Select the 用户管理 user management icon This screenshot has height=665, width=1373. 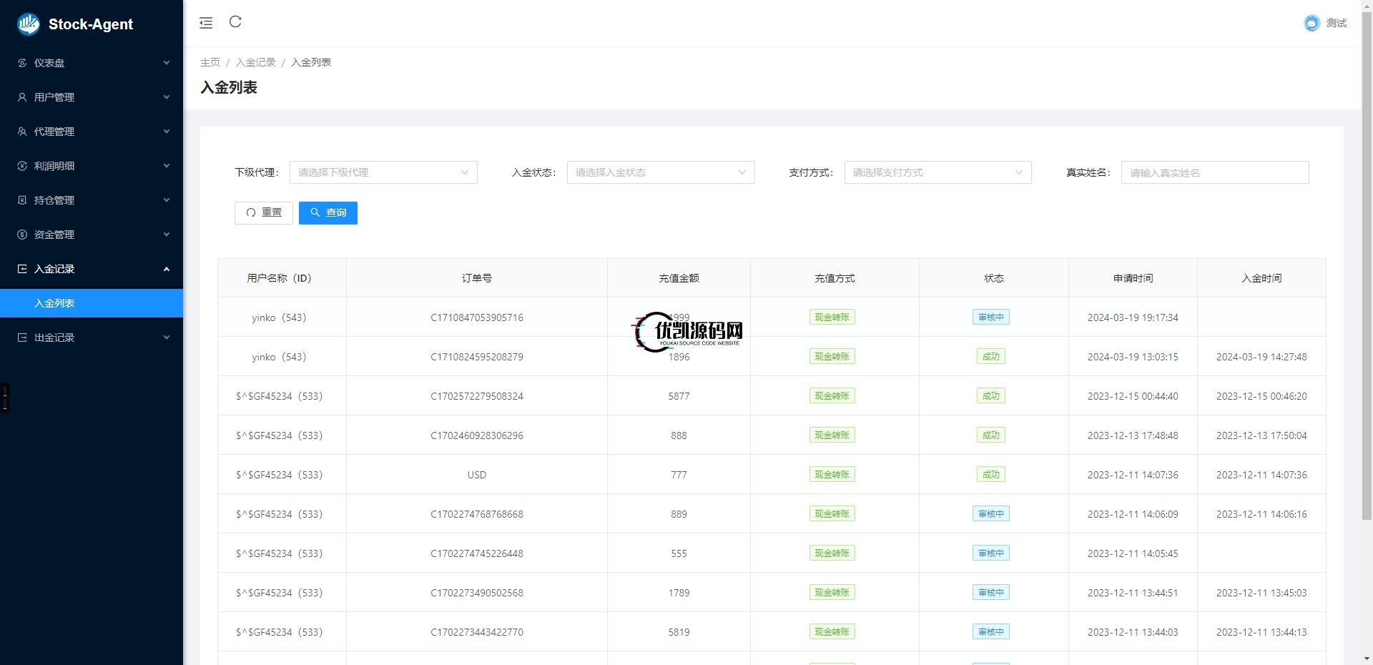21,97
